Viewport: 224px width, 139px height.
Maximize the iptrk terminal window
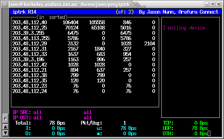[x=213, y=4]
